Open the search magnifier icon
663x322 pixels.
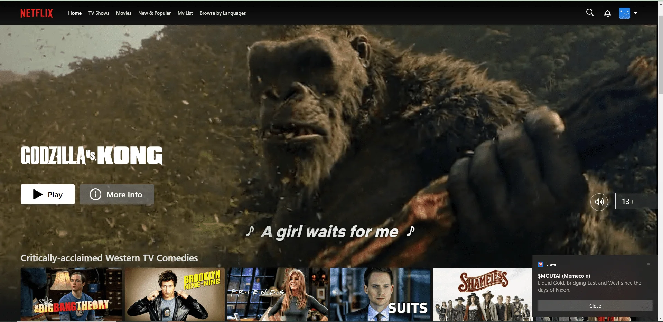(590, 13)
